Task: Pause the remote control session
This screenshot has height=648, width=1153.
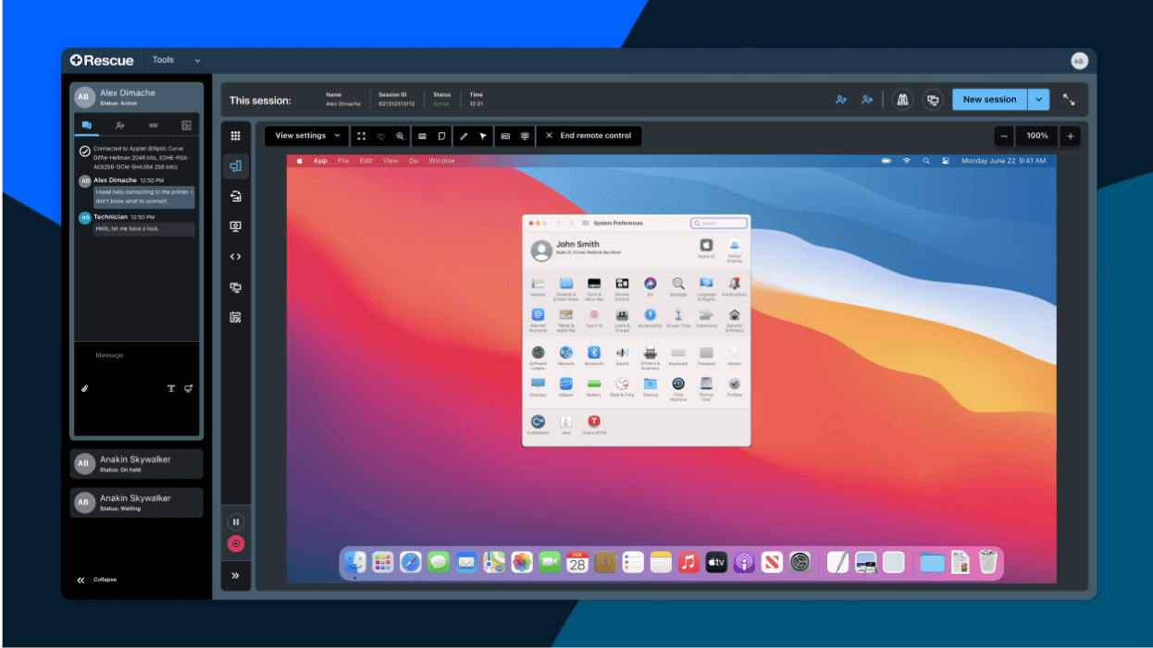Action: 235,521
